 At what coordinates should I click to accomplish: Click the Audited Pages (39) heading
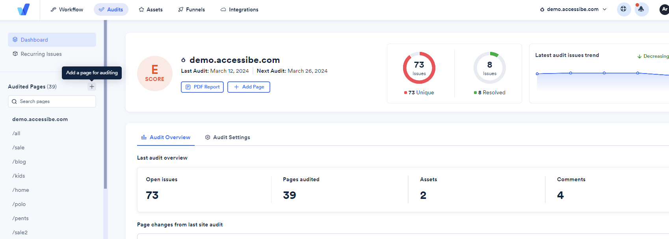(32, 86)
